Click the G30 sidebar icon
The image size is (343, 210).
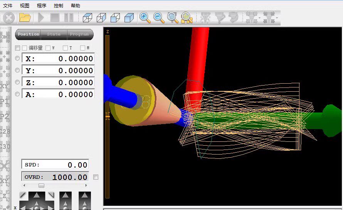pos(5,146)
